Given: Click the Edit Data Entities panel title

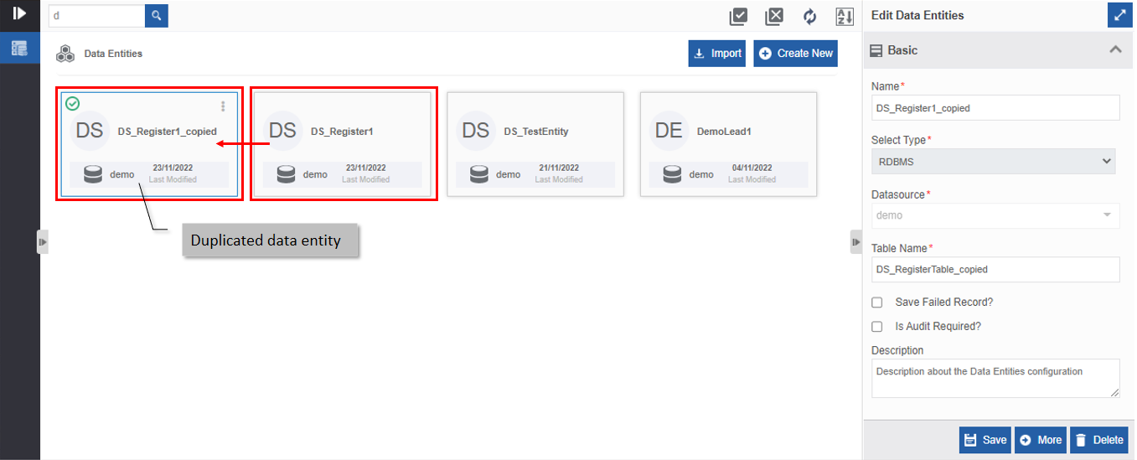Looking at the screenshot, I should [x=917, y=15].
